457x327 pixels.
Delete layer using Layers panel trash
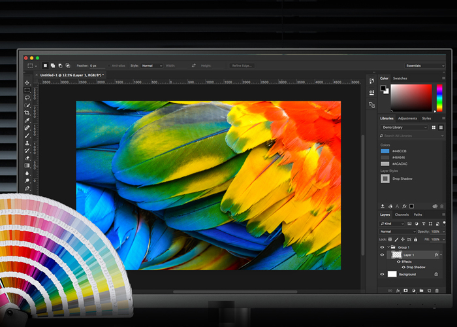(437, 291)
